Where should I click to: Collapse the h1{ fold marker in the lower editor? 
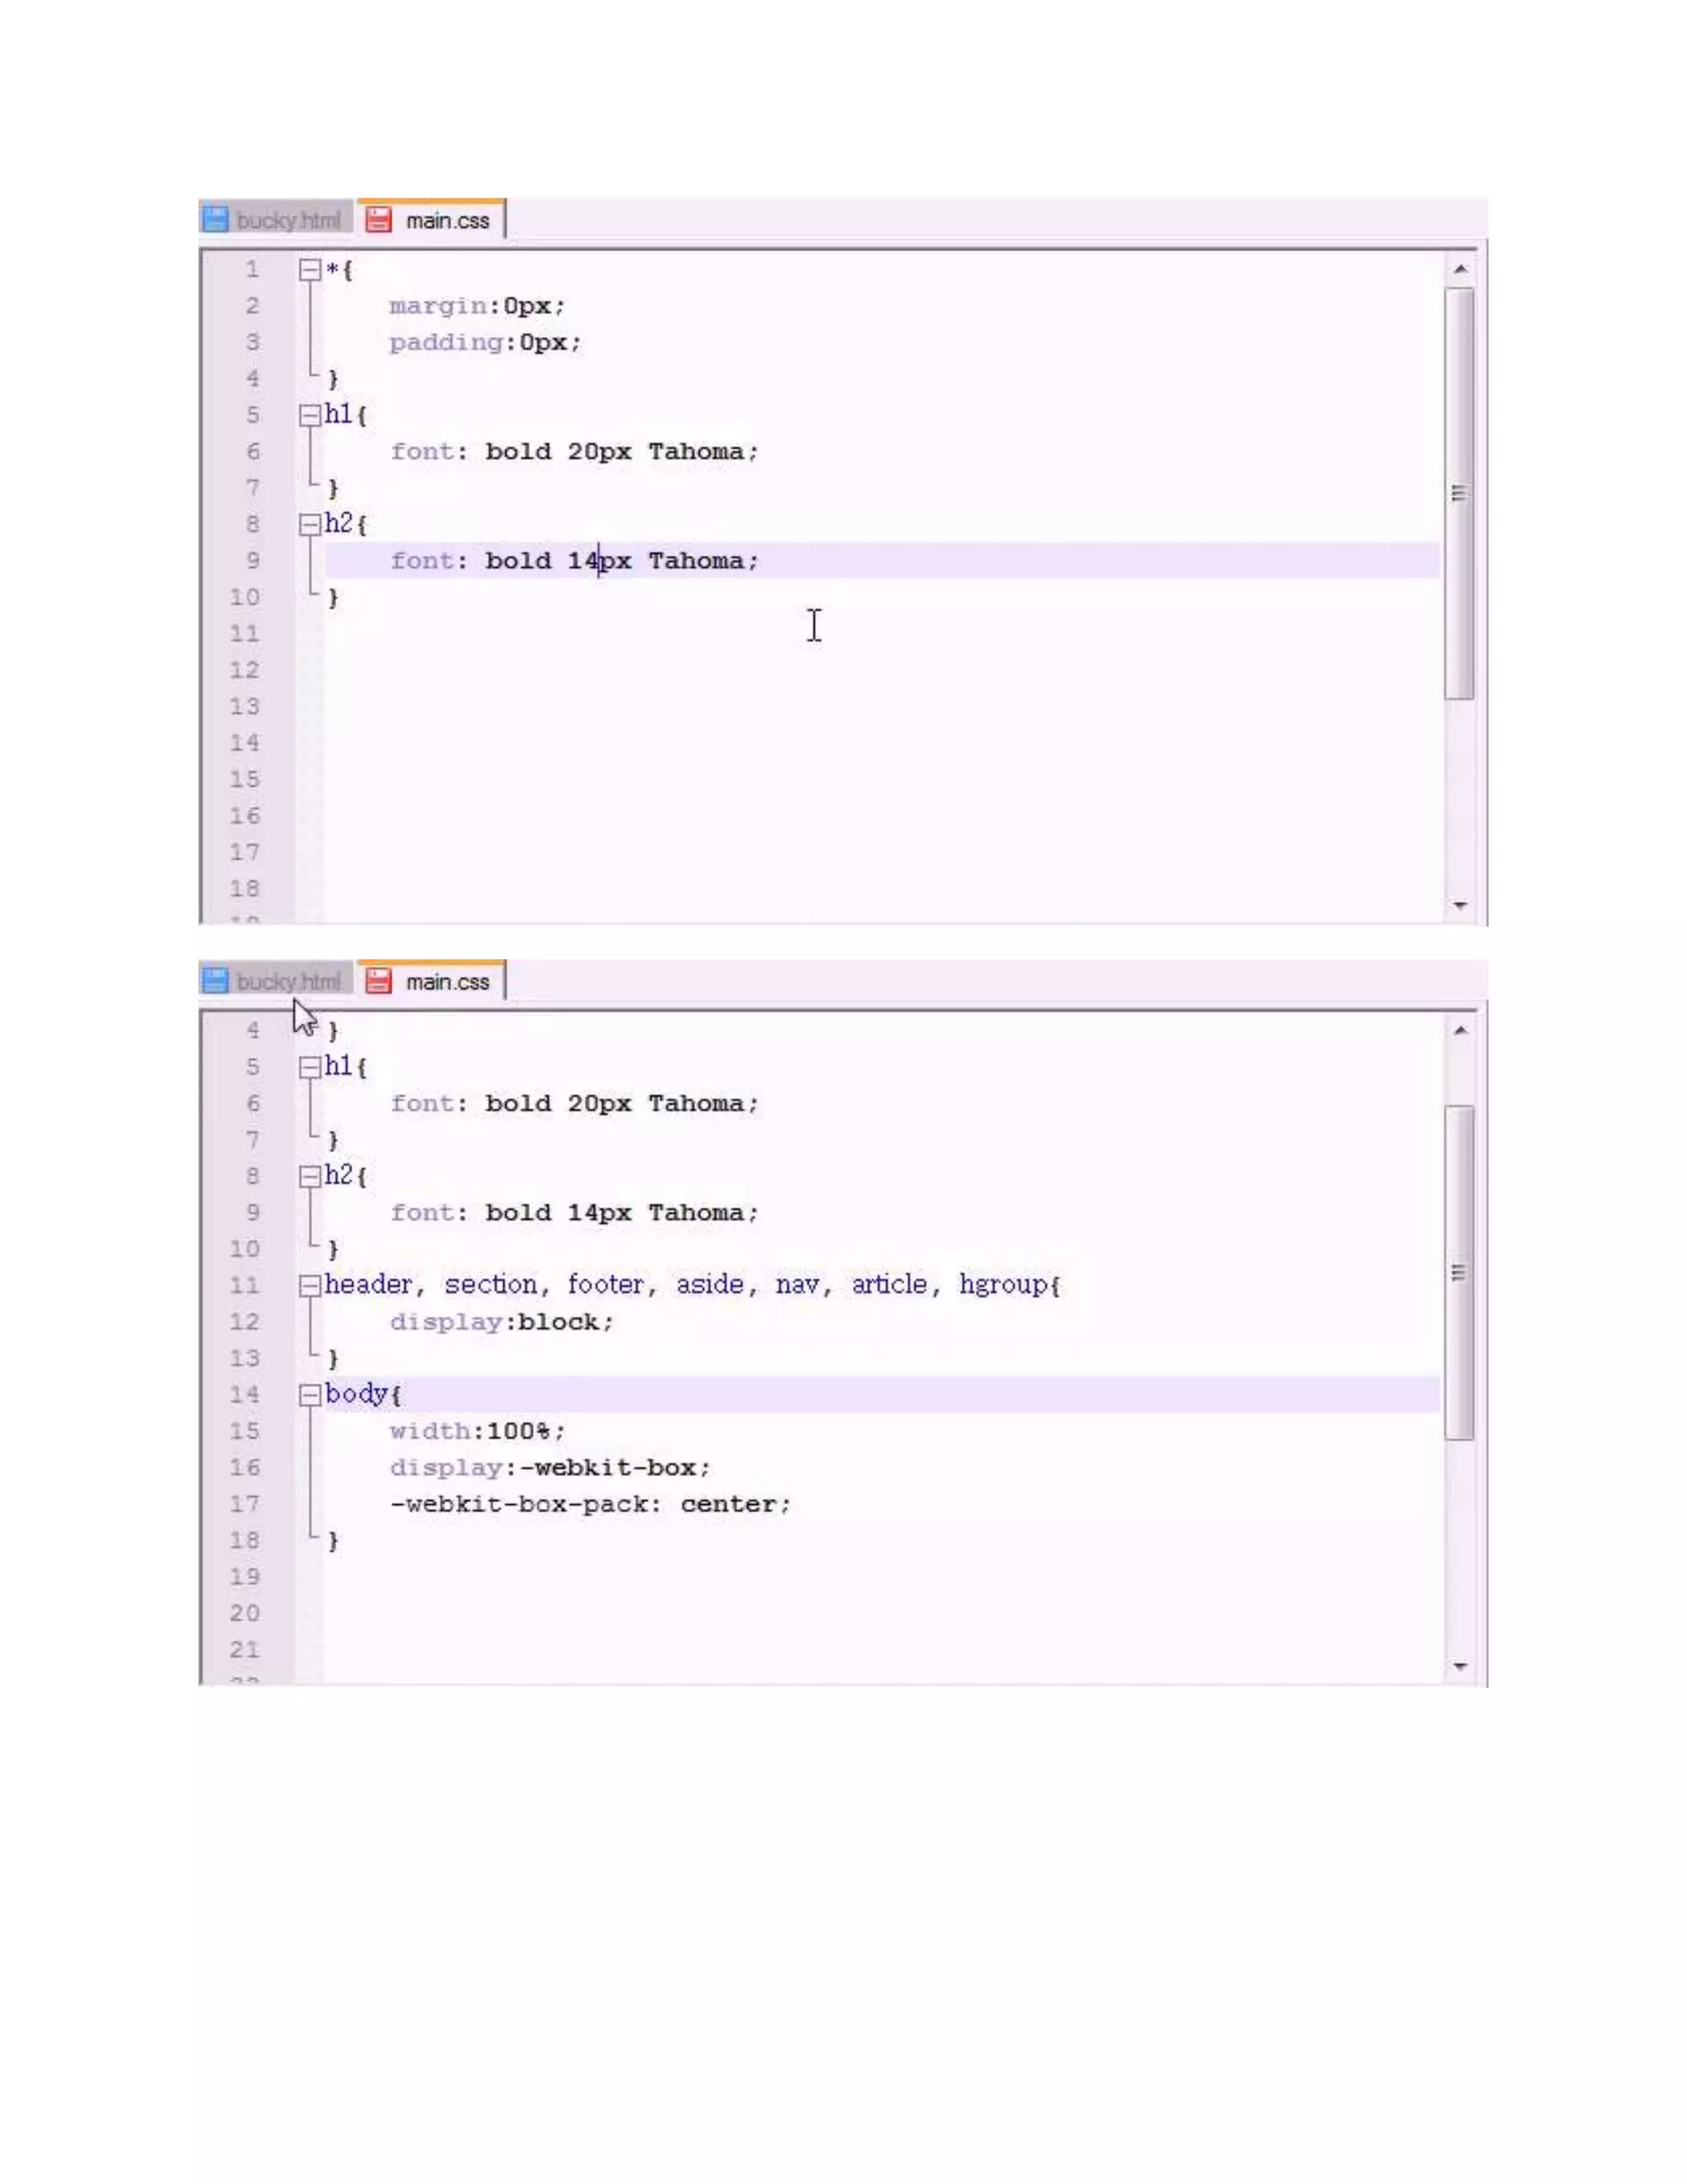tap(310, 1067)
